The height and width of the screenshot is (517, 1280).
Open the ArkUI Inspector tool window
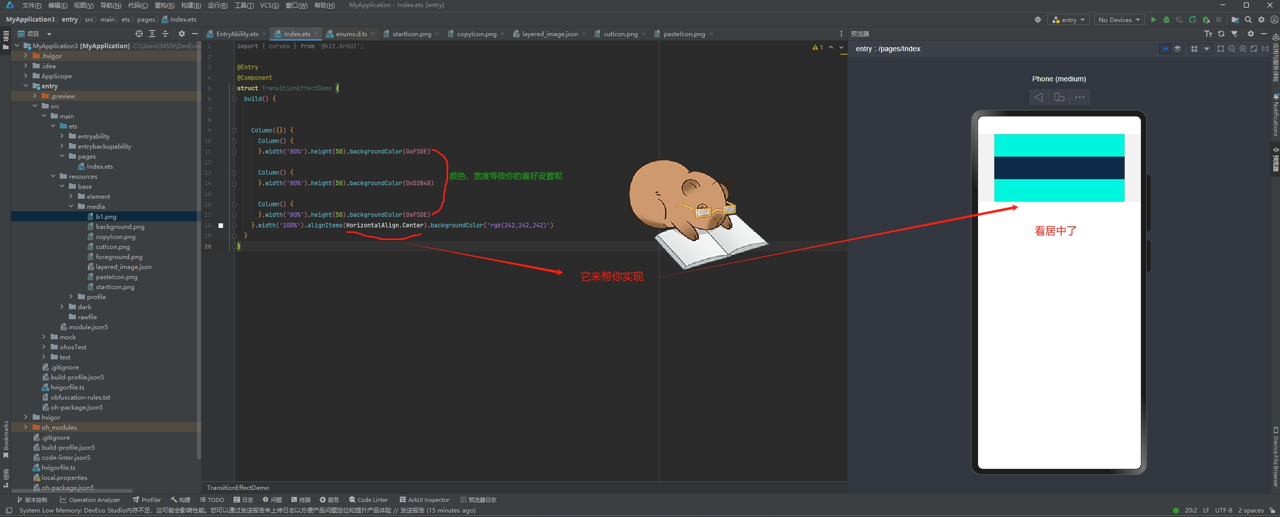424,499
